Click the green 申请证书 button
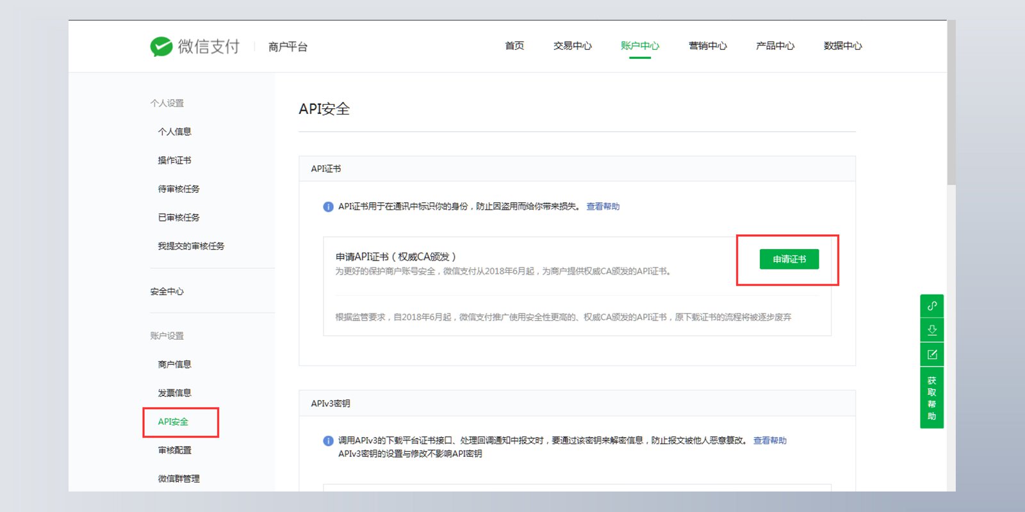Screen dimensions: 1025x512 pyautogui.click(x=789, y=259)
